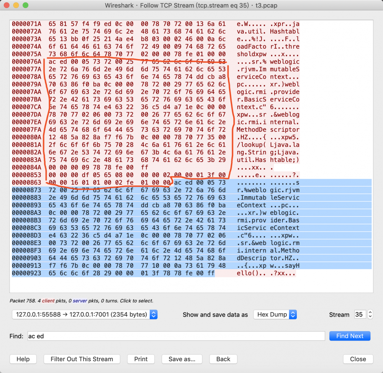The width and height of the screenshot is (383, 373).
Task: Select hex row at offset 00000923
Action: [154, 273]
